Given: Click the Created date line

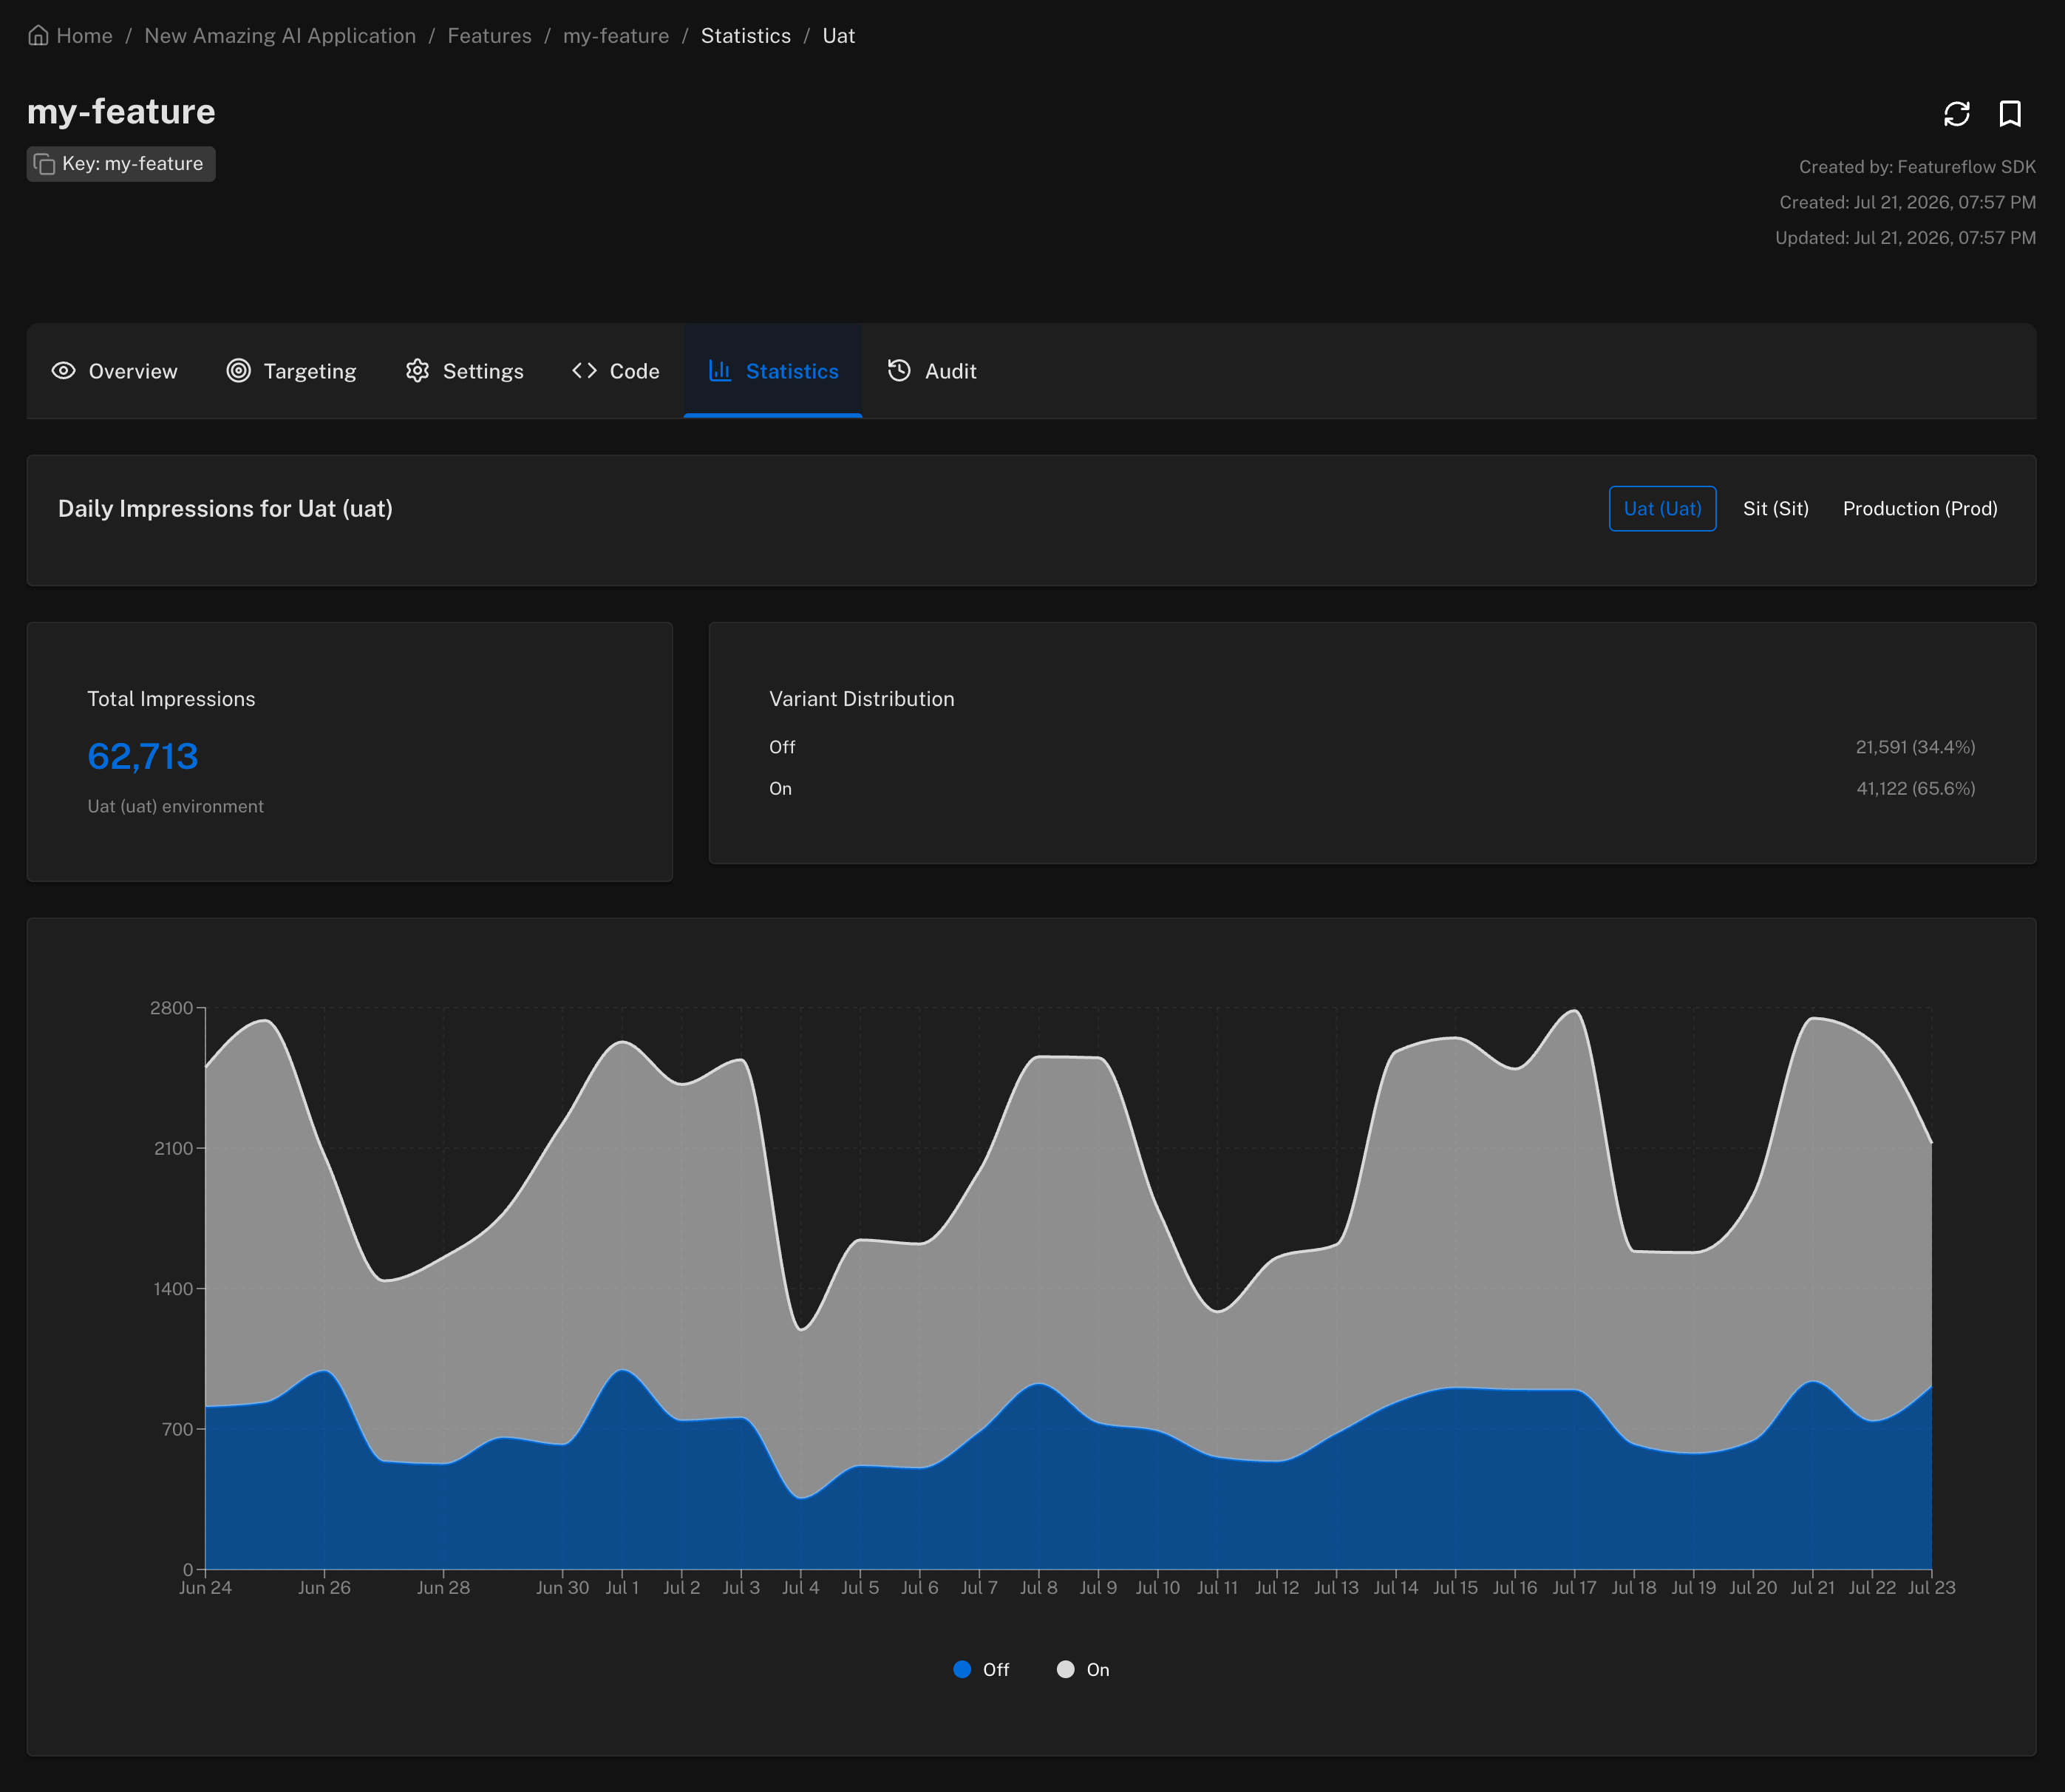Looking at the screenshot, I should 1907,202.
